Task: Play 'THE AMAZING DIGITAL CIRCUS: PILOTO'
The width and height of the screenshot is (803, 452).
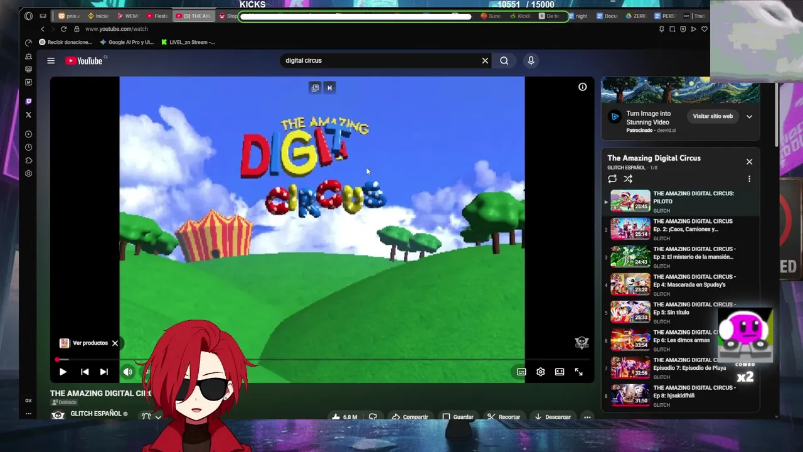Action: (682, 202)
